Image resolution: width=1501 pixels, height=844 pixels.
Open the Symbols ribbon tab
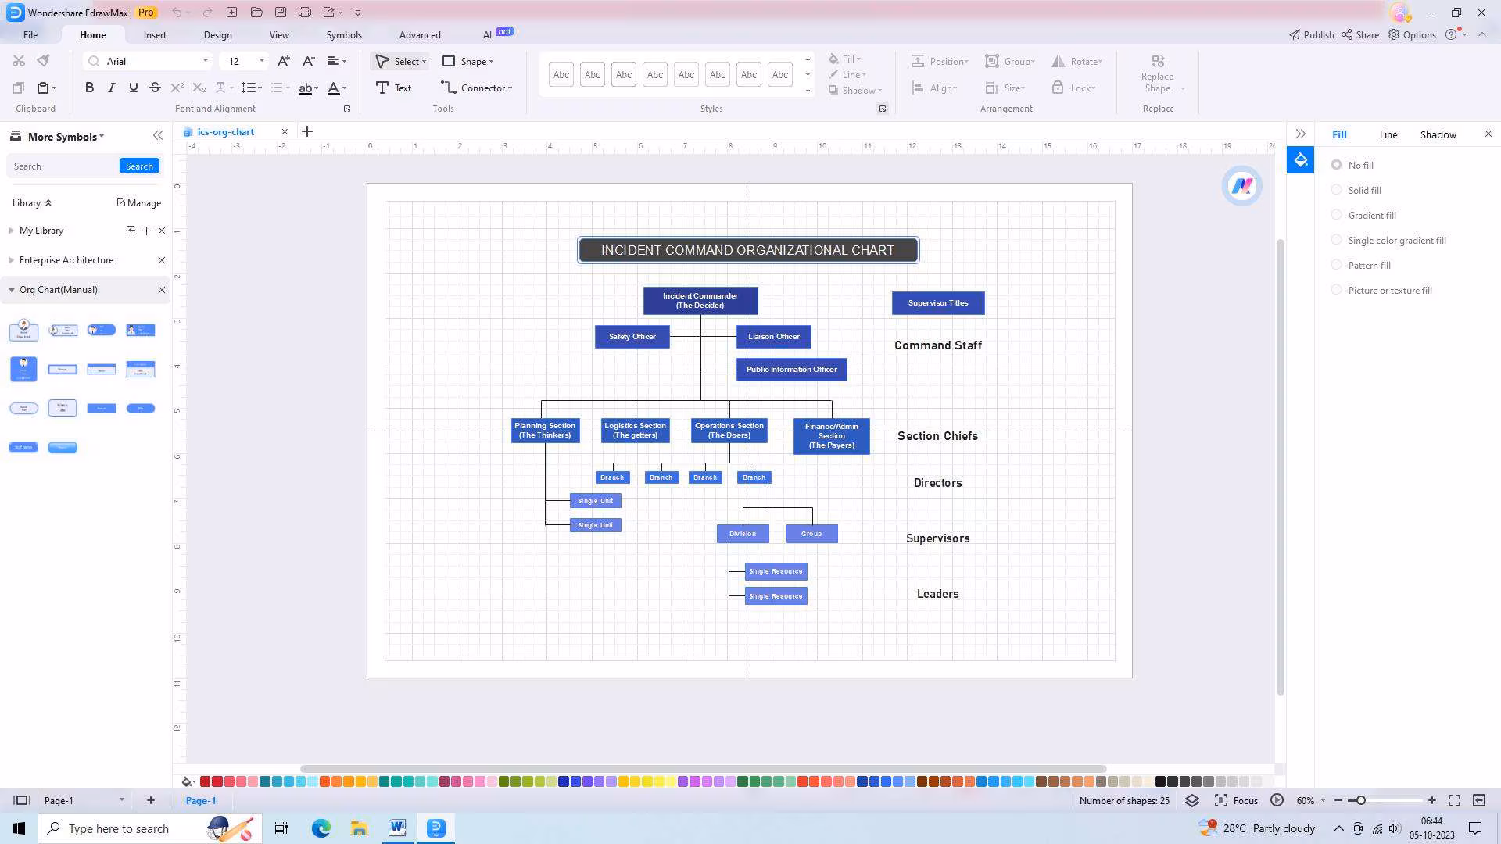point(344,34)
